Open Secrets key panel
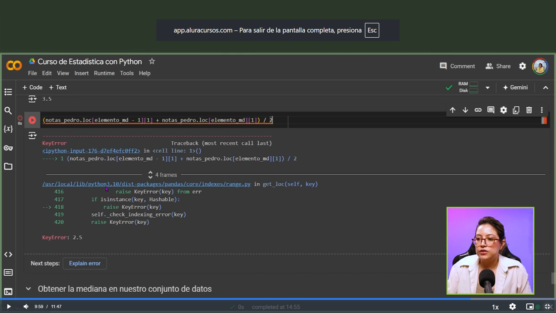The height and width of the screenshot is (313, 556). [x=8, y=148]
